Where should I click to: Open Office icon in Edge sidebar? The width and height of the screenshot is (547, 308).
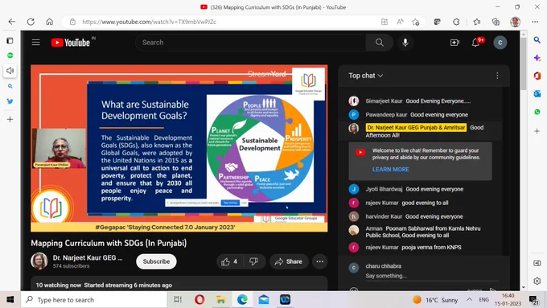click(x=537, y=76)
